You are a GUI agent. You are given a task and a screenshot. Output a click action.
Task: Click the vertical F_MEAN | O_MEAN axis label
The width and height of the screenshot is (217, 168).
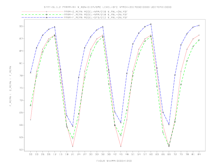(x=10, y=86)
